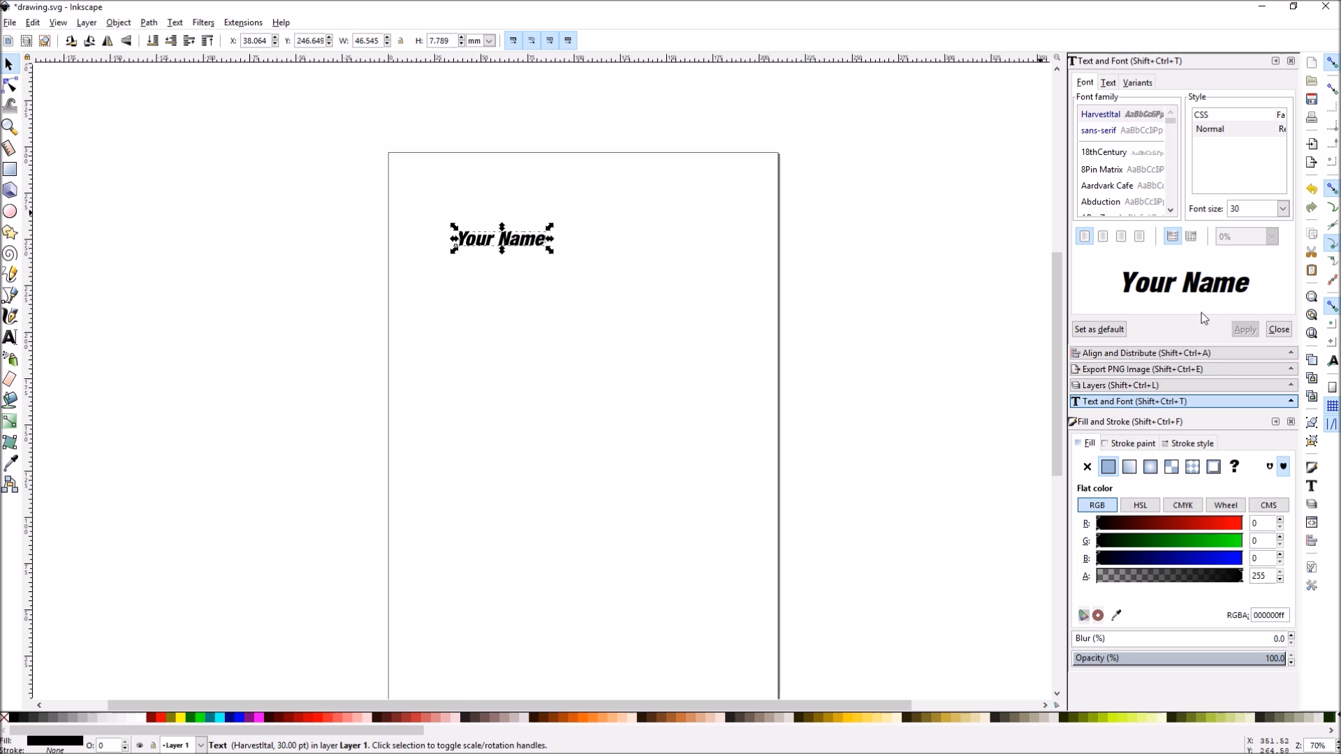The height and width of the screenshot is (754, 1341).
Task: Click Lower selection to bottom icon
Action: 152,40
